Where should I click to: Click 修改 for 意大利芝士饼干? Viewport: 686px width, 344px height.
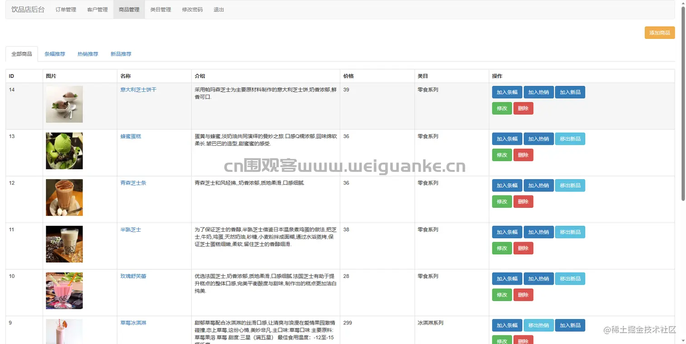tap(502, 108)
